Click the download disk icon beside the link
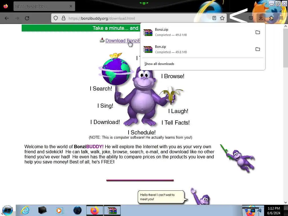 [x=102, y=40]
